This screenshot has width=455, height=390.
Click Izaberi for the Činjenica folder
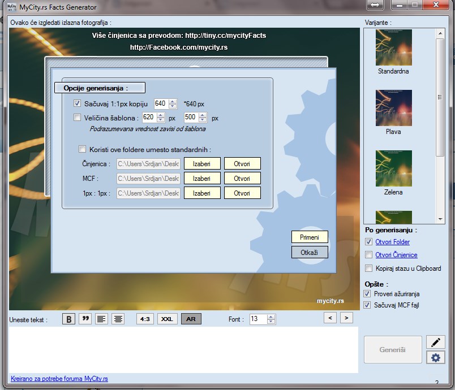tap(202, 163)
